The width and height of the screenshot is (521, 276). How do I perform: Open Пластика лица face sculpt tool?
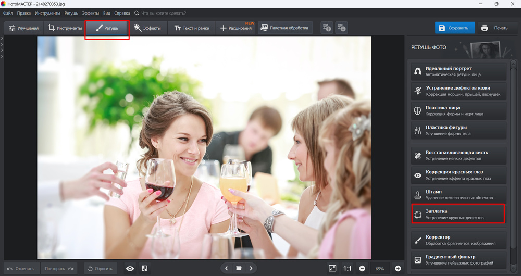click(457, 110)
